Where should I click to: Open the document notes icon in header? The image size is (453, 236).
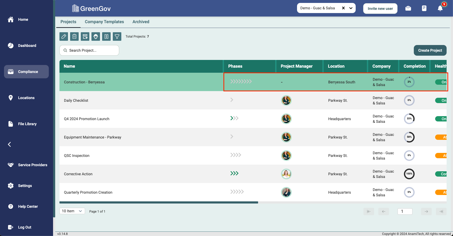424,8
